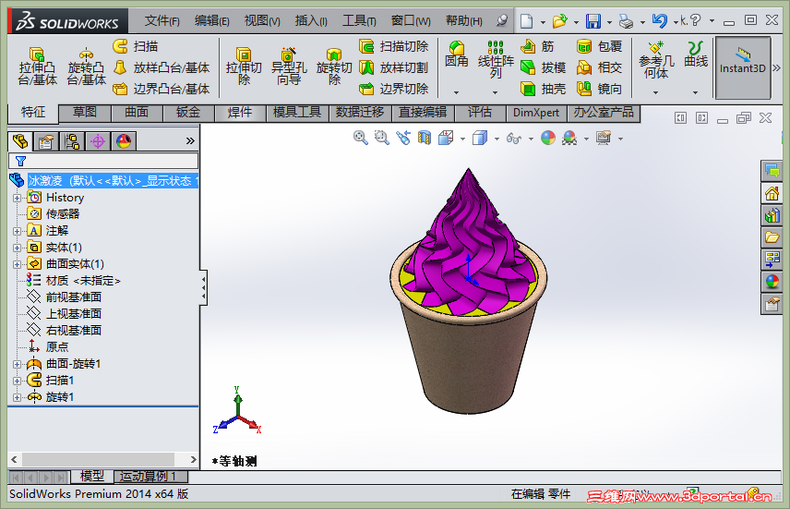Open ConfigurationManager tab icon

point(72,141)
